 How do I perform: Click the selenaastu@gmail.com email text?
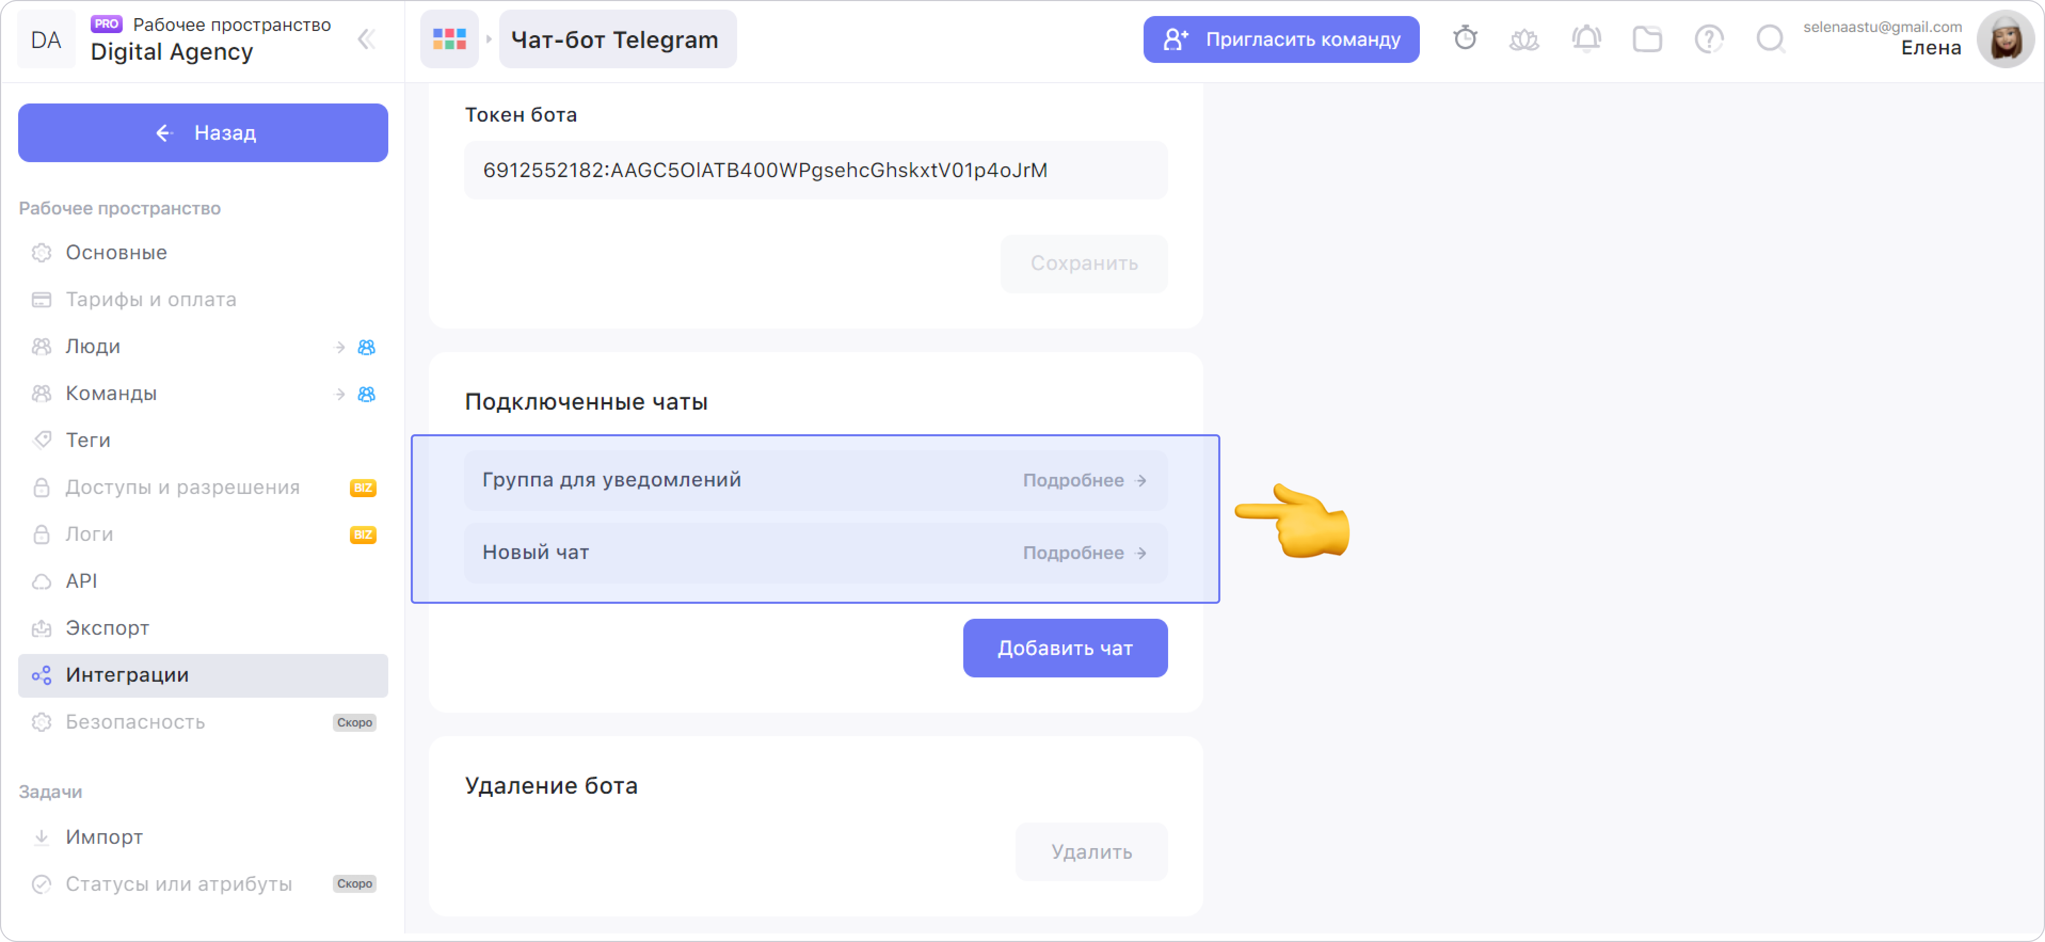tap(1881, 27)
